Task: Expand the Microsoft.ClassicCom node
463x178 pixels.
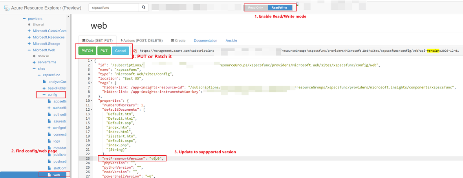Action: (29, 31)
